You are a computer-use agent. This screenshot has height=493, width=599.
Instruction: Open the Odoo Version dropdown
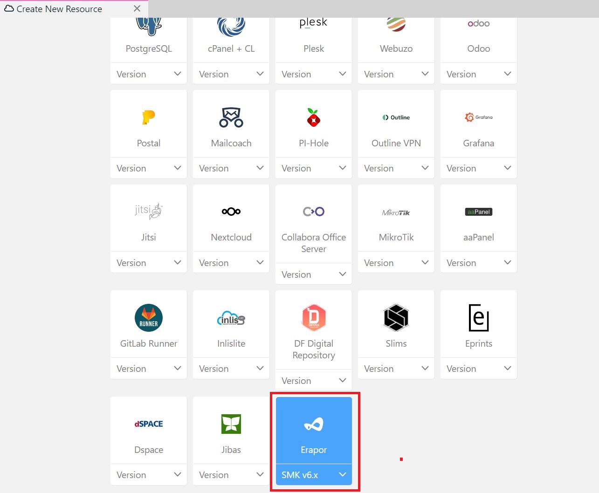click(478, 74)
